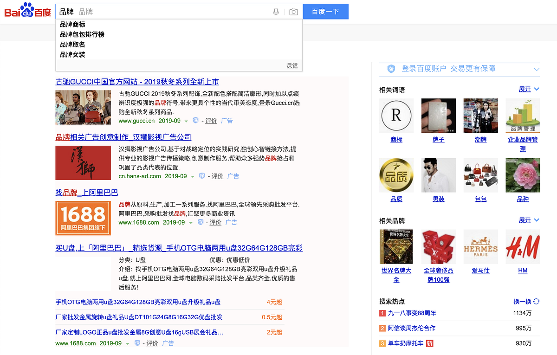Click the 世界名牌大全 book thumbnail

click(396, 246)
